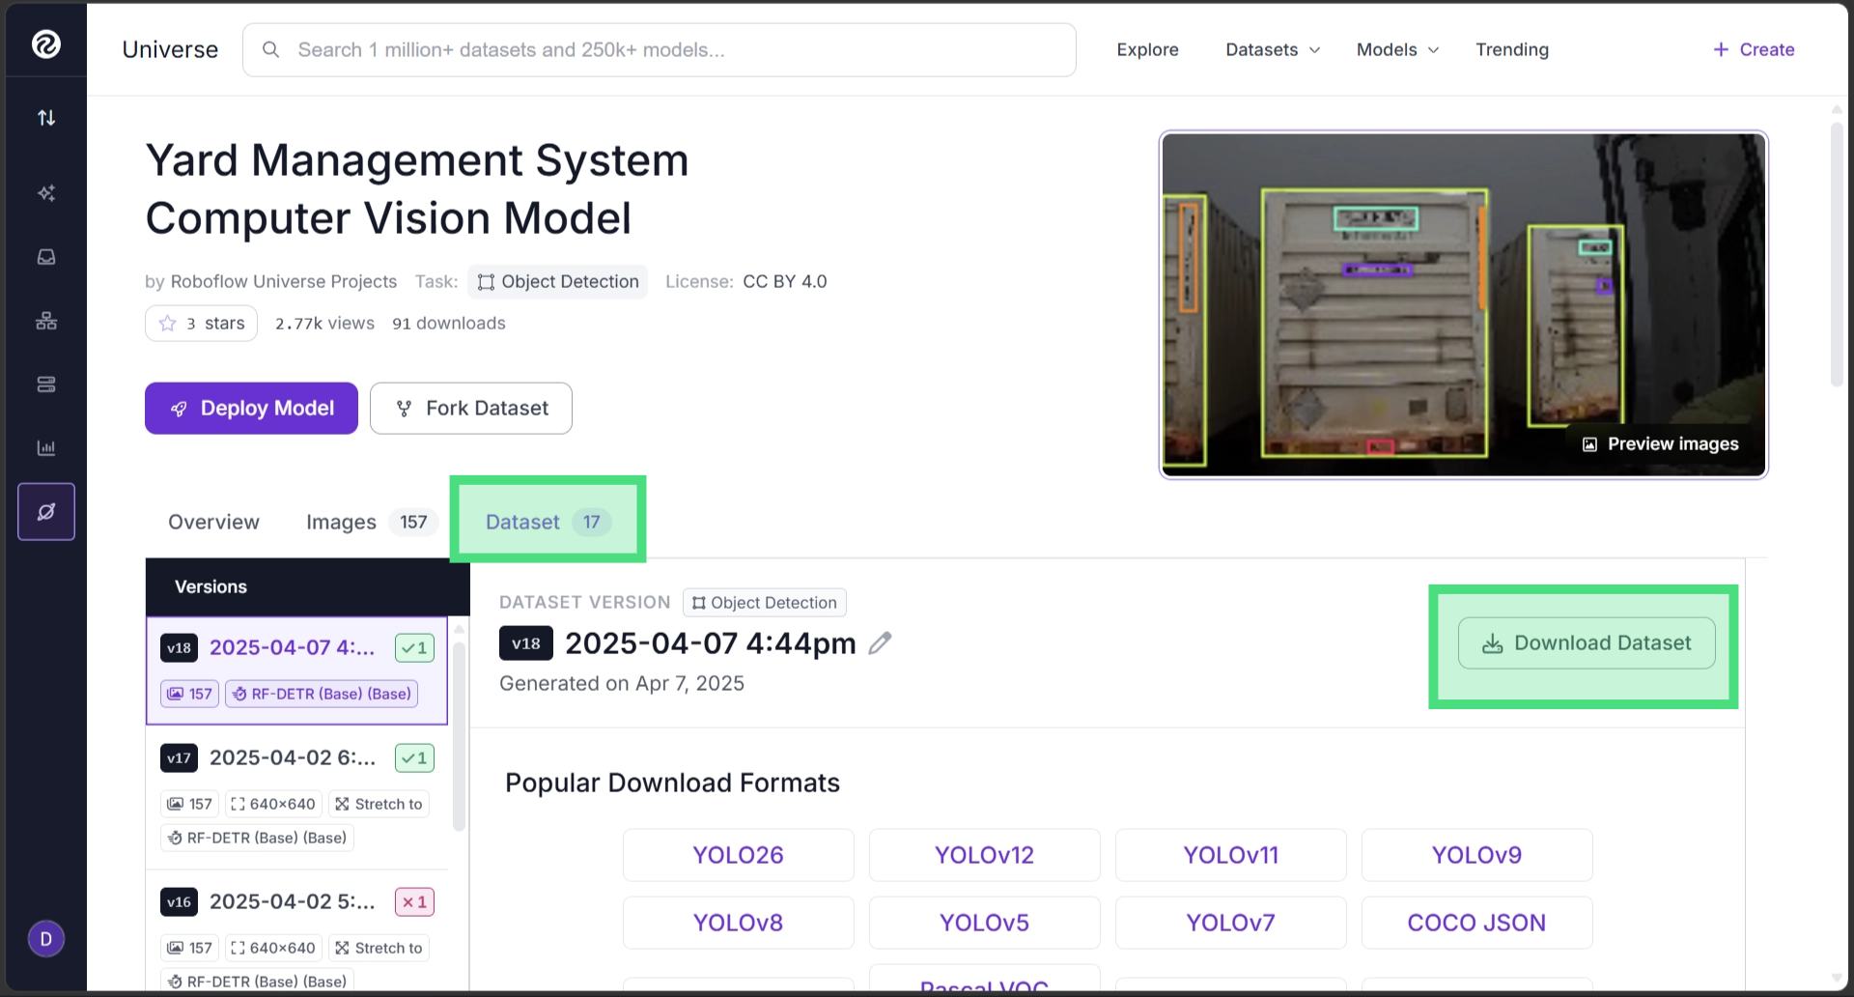
Task: Click the Stretch to tag on v16
Action: click(379, 948)
